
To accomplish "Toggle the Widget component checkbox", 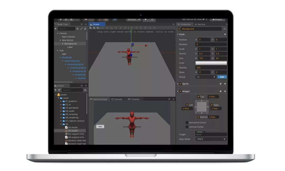I will pyautogui.click(x=180, y=92).
